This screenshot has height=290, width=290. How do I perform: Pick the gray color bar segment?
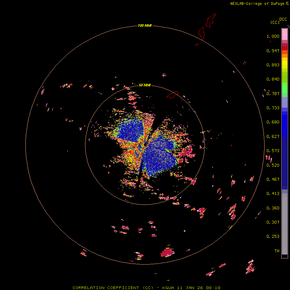[x=285, y=224]
